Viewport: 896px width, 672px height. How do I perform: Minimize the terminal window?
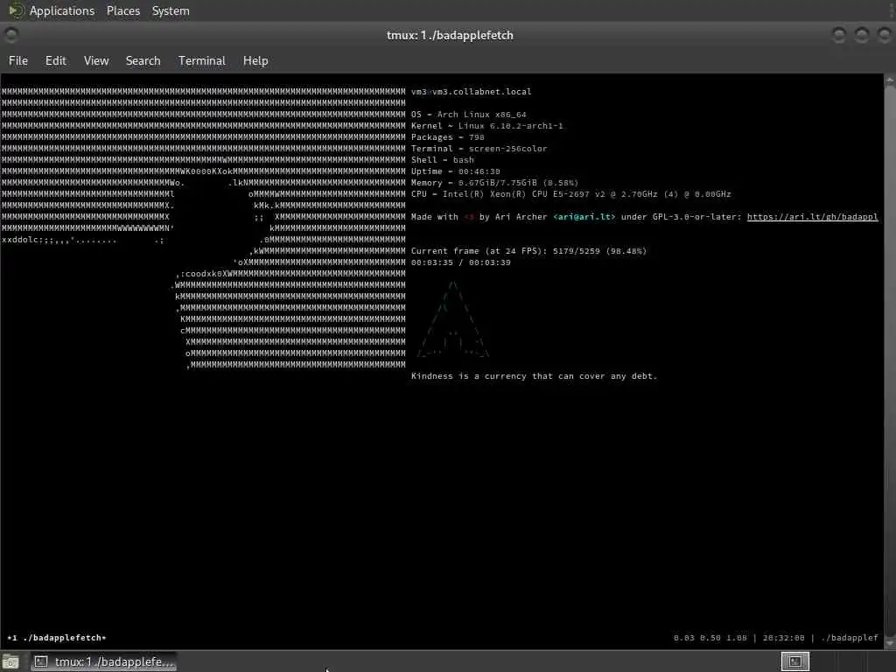pyautogui.click(x=839, y=35)
